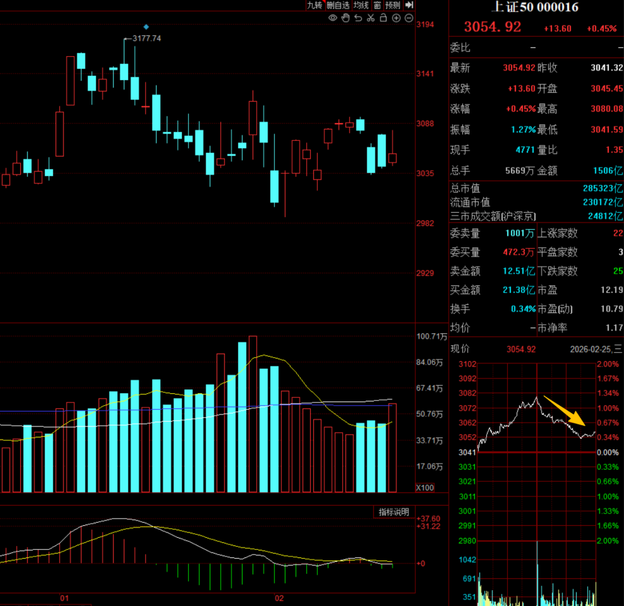Open the 指标说明 indicator description

(393, 512)
